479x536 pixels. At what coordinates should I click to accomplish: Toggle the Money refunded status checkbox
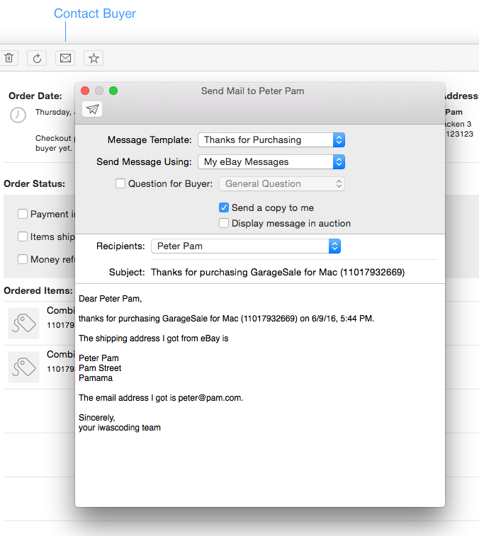click(23, 259)
